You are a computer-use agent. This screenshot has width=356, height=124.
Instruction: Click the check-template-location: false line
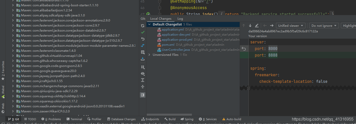coord(293,81)
